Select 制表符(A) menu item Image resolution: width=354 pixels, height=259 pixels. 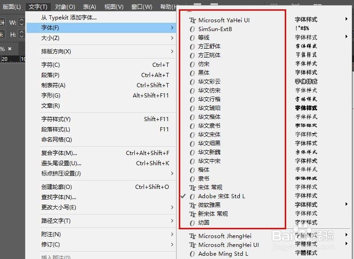[x=101, y=85]
